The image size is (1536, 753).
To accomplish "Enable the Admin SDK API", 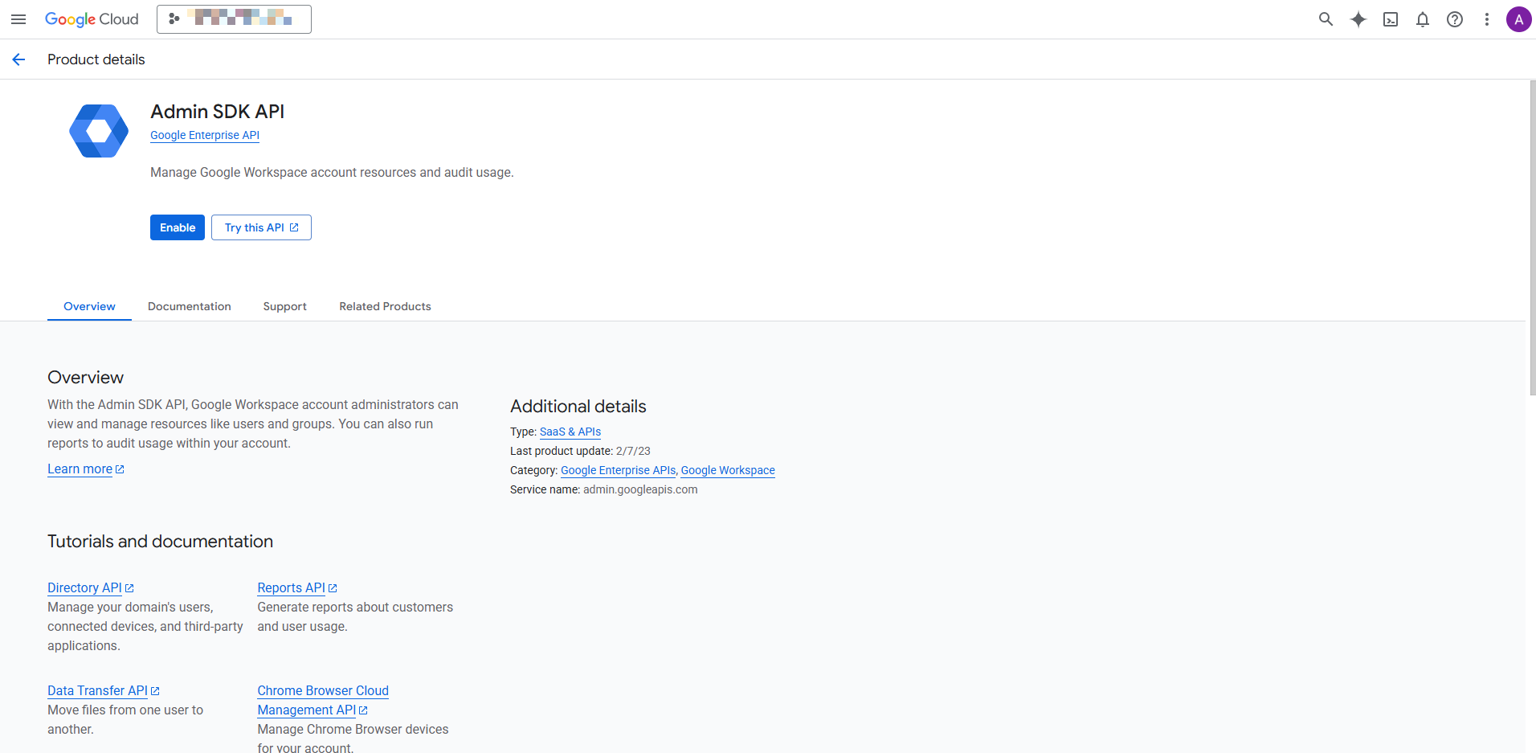I will click(178, 227).
